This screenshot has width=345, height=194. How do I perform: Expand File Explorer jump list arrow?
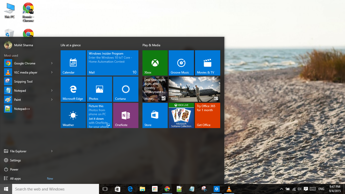(52, 151)
